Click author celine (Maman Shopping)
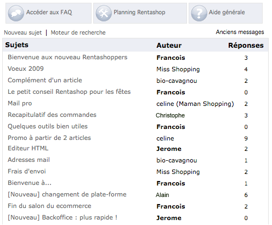272x225 pixels. (x=195, y=104)
